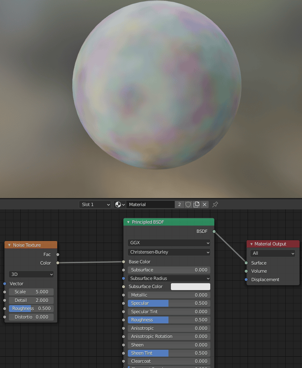Click the Metallic input socket
Image resolution: width=302 pixels, height=368 pixels.
click(x=124, y=295)
